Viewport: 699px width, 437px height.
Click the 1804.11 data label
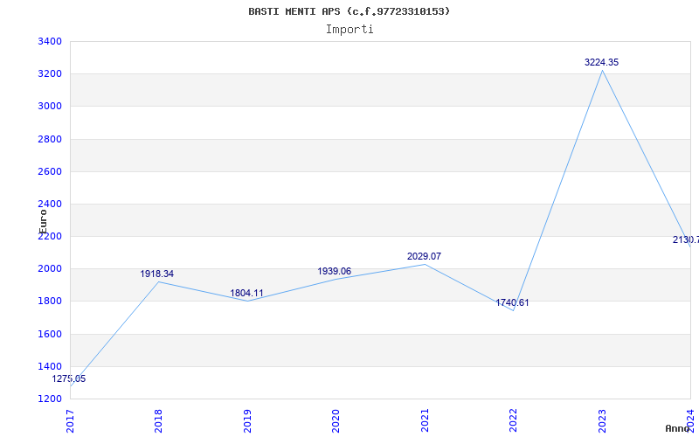click(246, 293)
